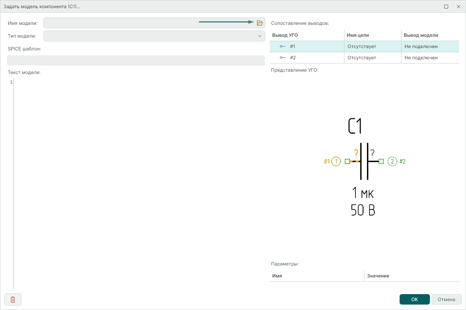This screenshot has width=466, height=310.
Task: Click the C1 designator label in preview
Action: coord(355,126)
